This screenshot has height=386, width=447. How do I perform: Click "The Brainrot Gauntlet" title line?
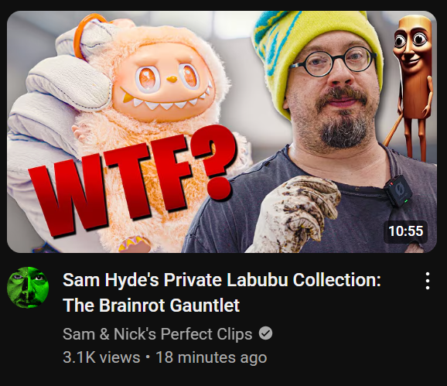click(x=151, y=306)
